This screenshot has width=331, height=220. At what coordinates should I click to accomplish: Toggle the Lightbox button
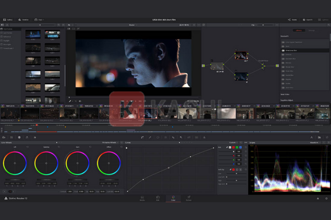(x=323, y=20)
